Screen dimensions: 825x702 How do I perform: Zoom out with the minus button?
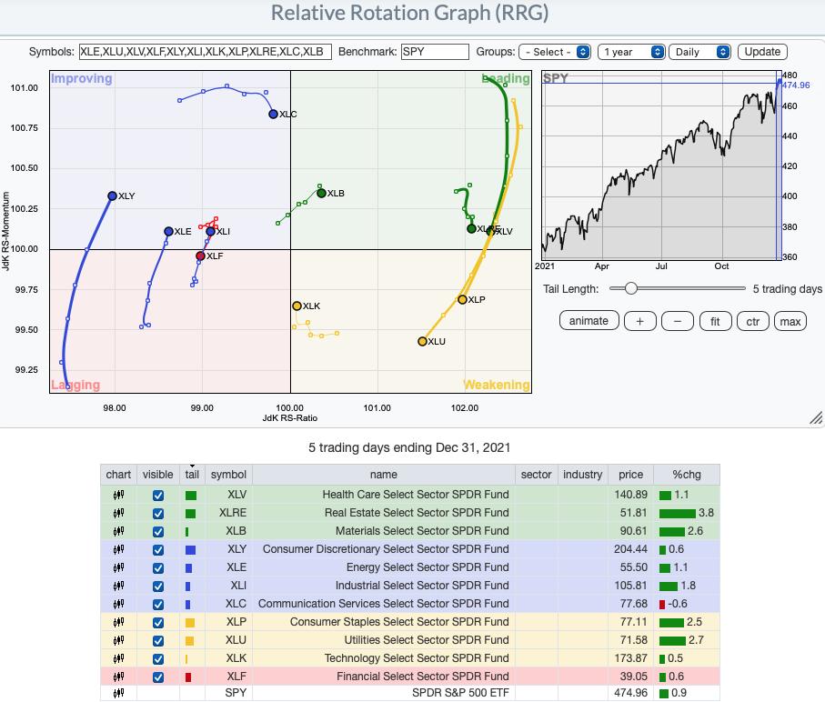pos(677,321)
